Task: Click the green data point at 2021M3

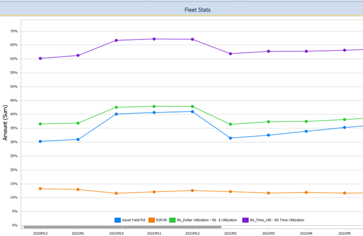Action: pyautogui.click(x=269, y=122)
